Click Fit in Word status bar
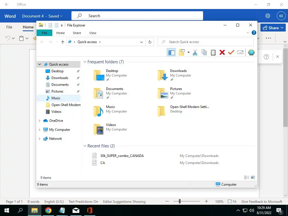Screen dimensions: 288x216 [232, 202]
